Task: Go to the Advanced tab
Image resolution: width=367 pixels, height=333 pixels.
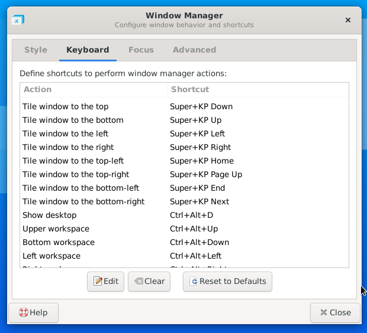Action: (x=194, y=50)
